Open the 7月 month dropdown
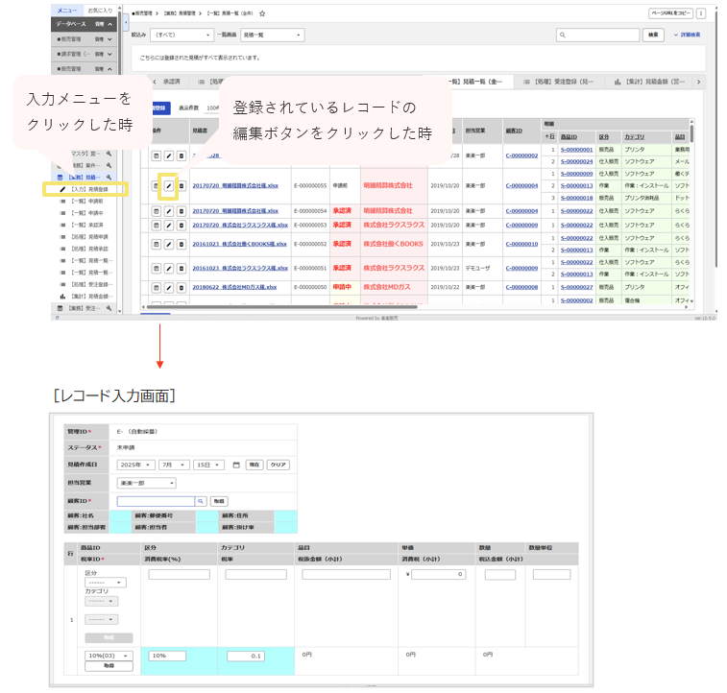The height and width of the screenshot is (693, 727). 175,465
